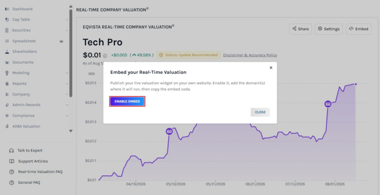The height and width of the screenshot is (195, 380).
Task: Go to Shareholders section
Action: [24, 51]
